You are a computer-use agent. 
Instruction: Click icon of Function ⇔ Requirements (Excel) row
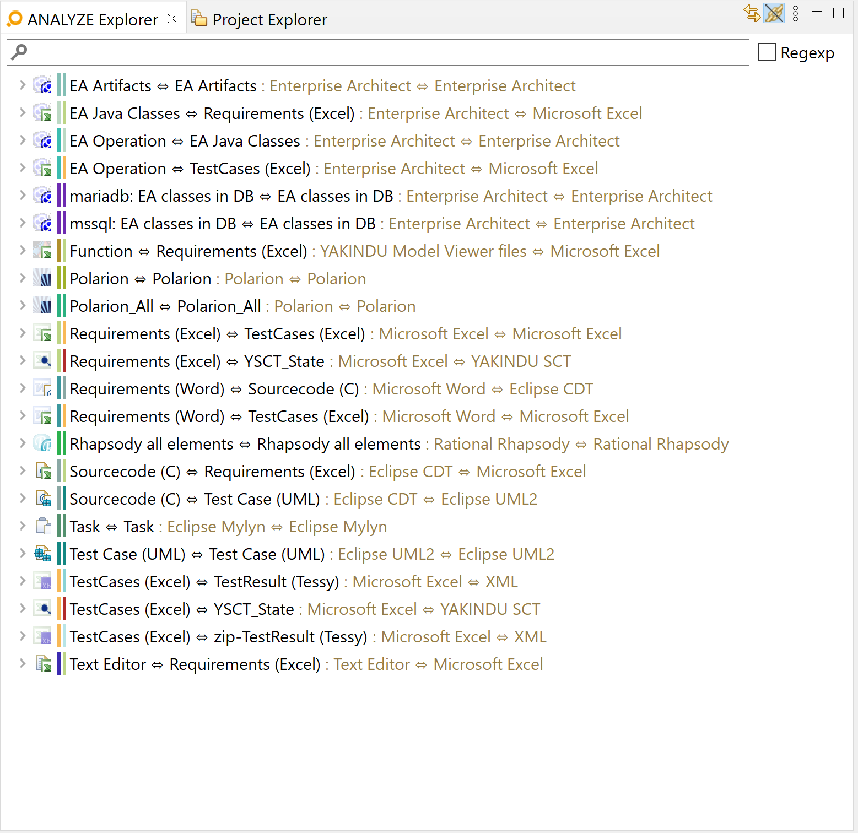[42, 251]
